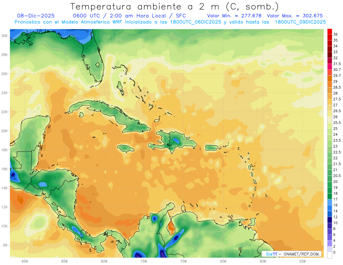343x265 pixels.
Task: Click the '26N' latitude label
Action: tap(5, 74)
